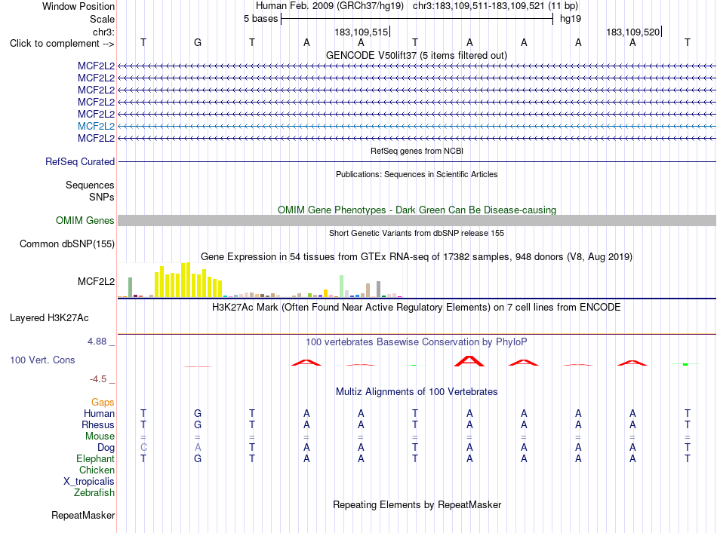Click the "Chicken" species row label

click(x=97, y=470)
